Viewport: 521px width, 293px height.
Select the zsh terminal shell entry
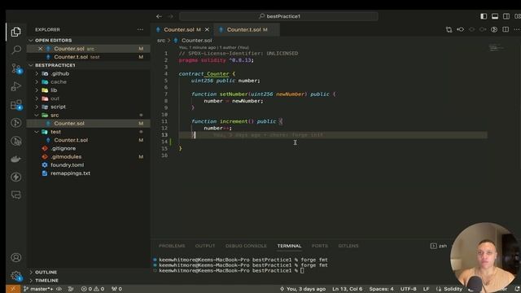[439, 246]
